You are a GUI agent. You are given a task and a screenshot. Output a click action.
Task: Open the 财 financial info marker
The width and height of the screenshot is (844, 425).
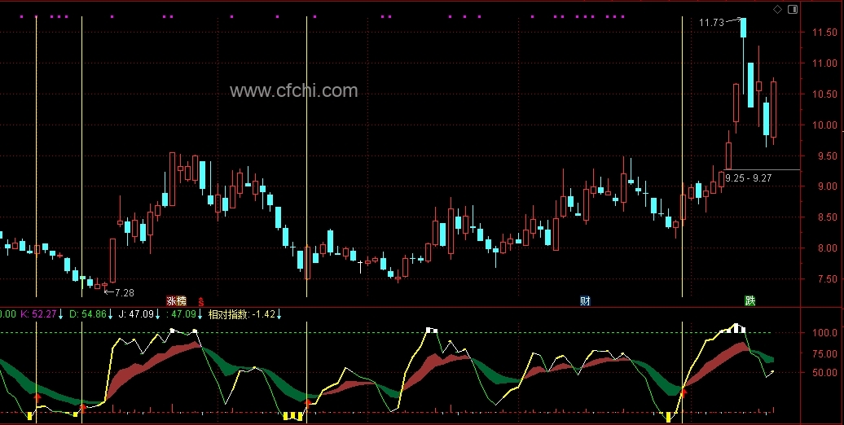click(585, 301)
